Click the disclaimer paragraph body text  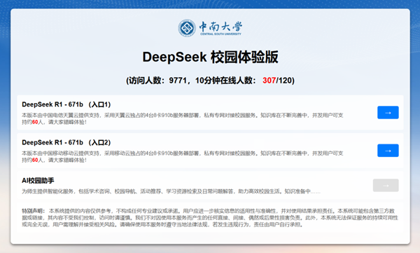click(210, 217)
